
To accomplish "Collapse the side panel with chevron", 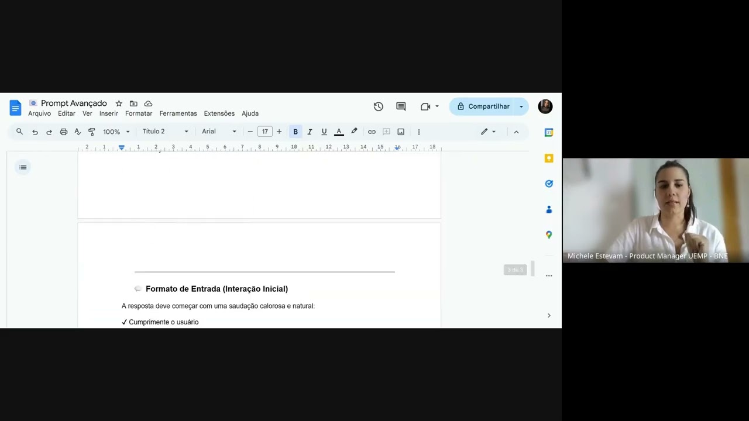I will [x=549, y=315].
